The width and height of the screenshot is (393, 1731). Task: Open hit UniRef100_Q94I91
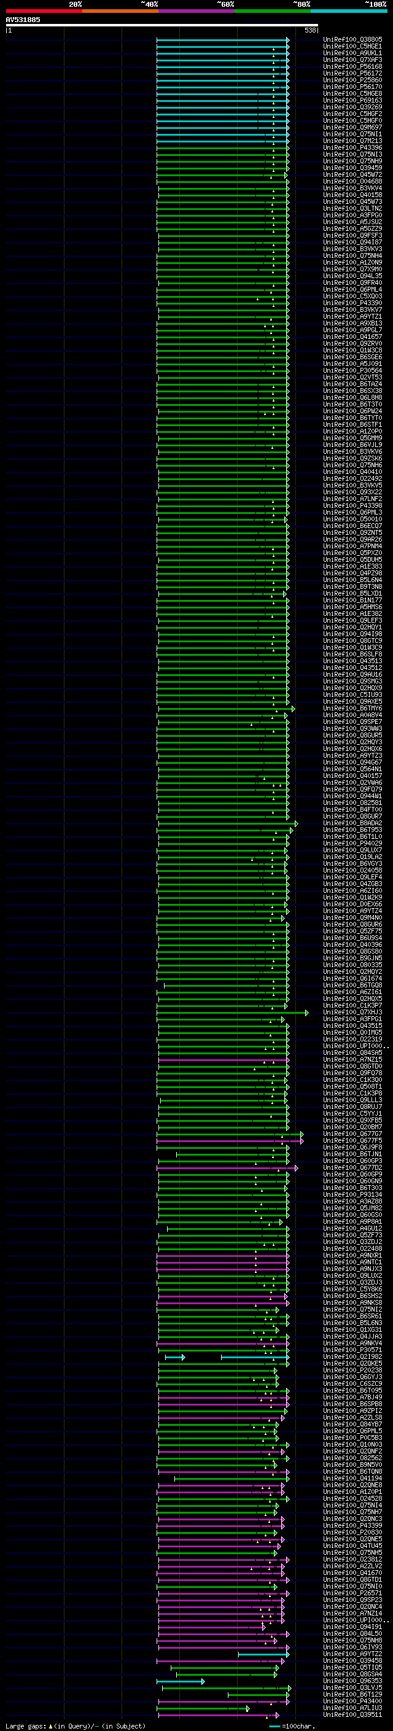tap(352, 1627)
